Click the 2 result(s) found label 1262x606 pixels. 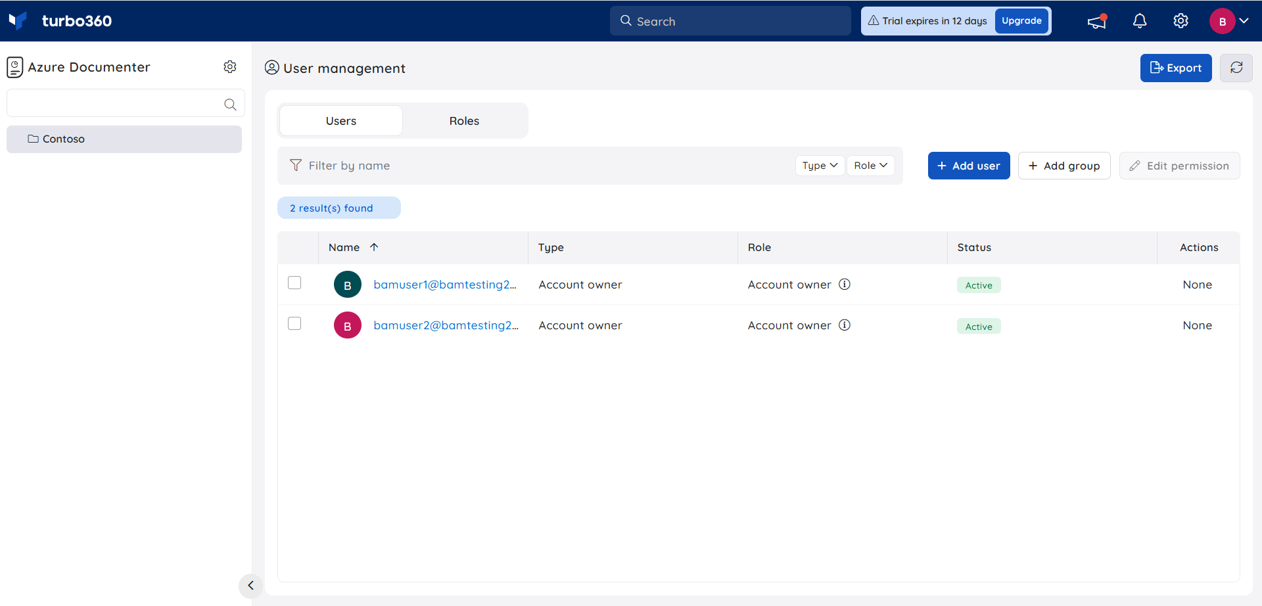coord(339,208)
